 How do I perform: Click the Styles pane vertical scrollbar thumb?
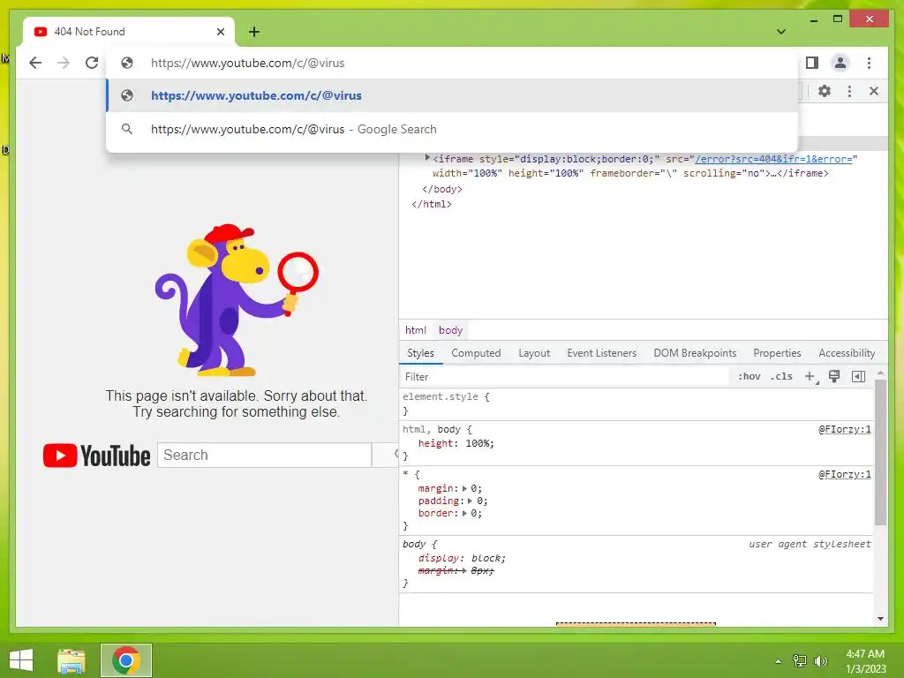[x=880, y=453]
